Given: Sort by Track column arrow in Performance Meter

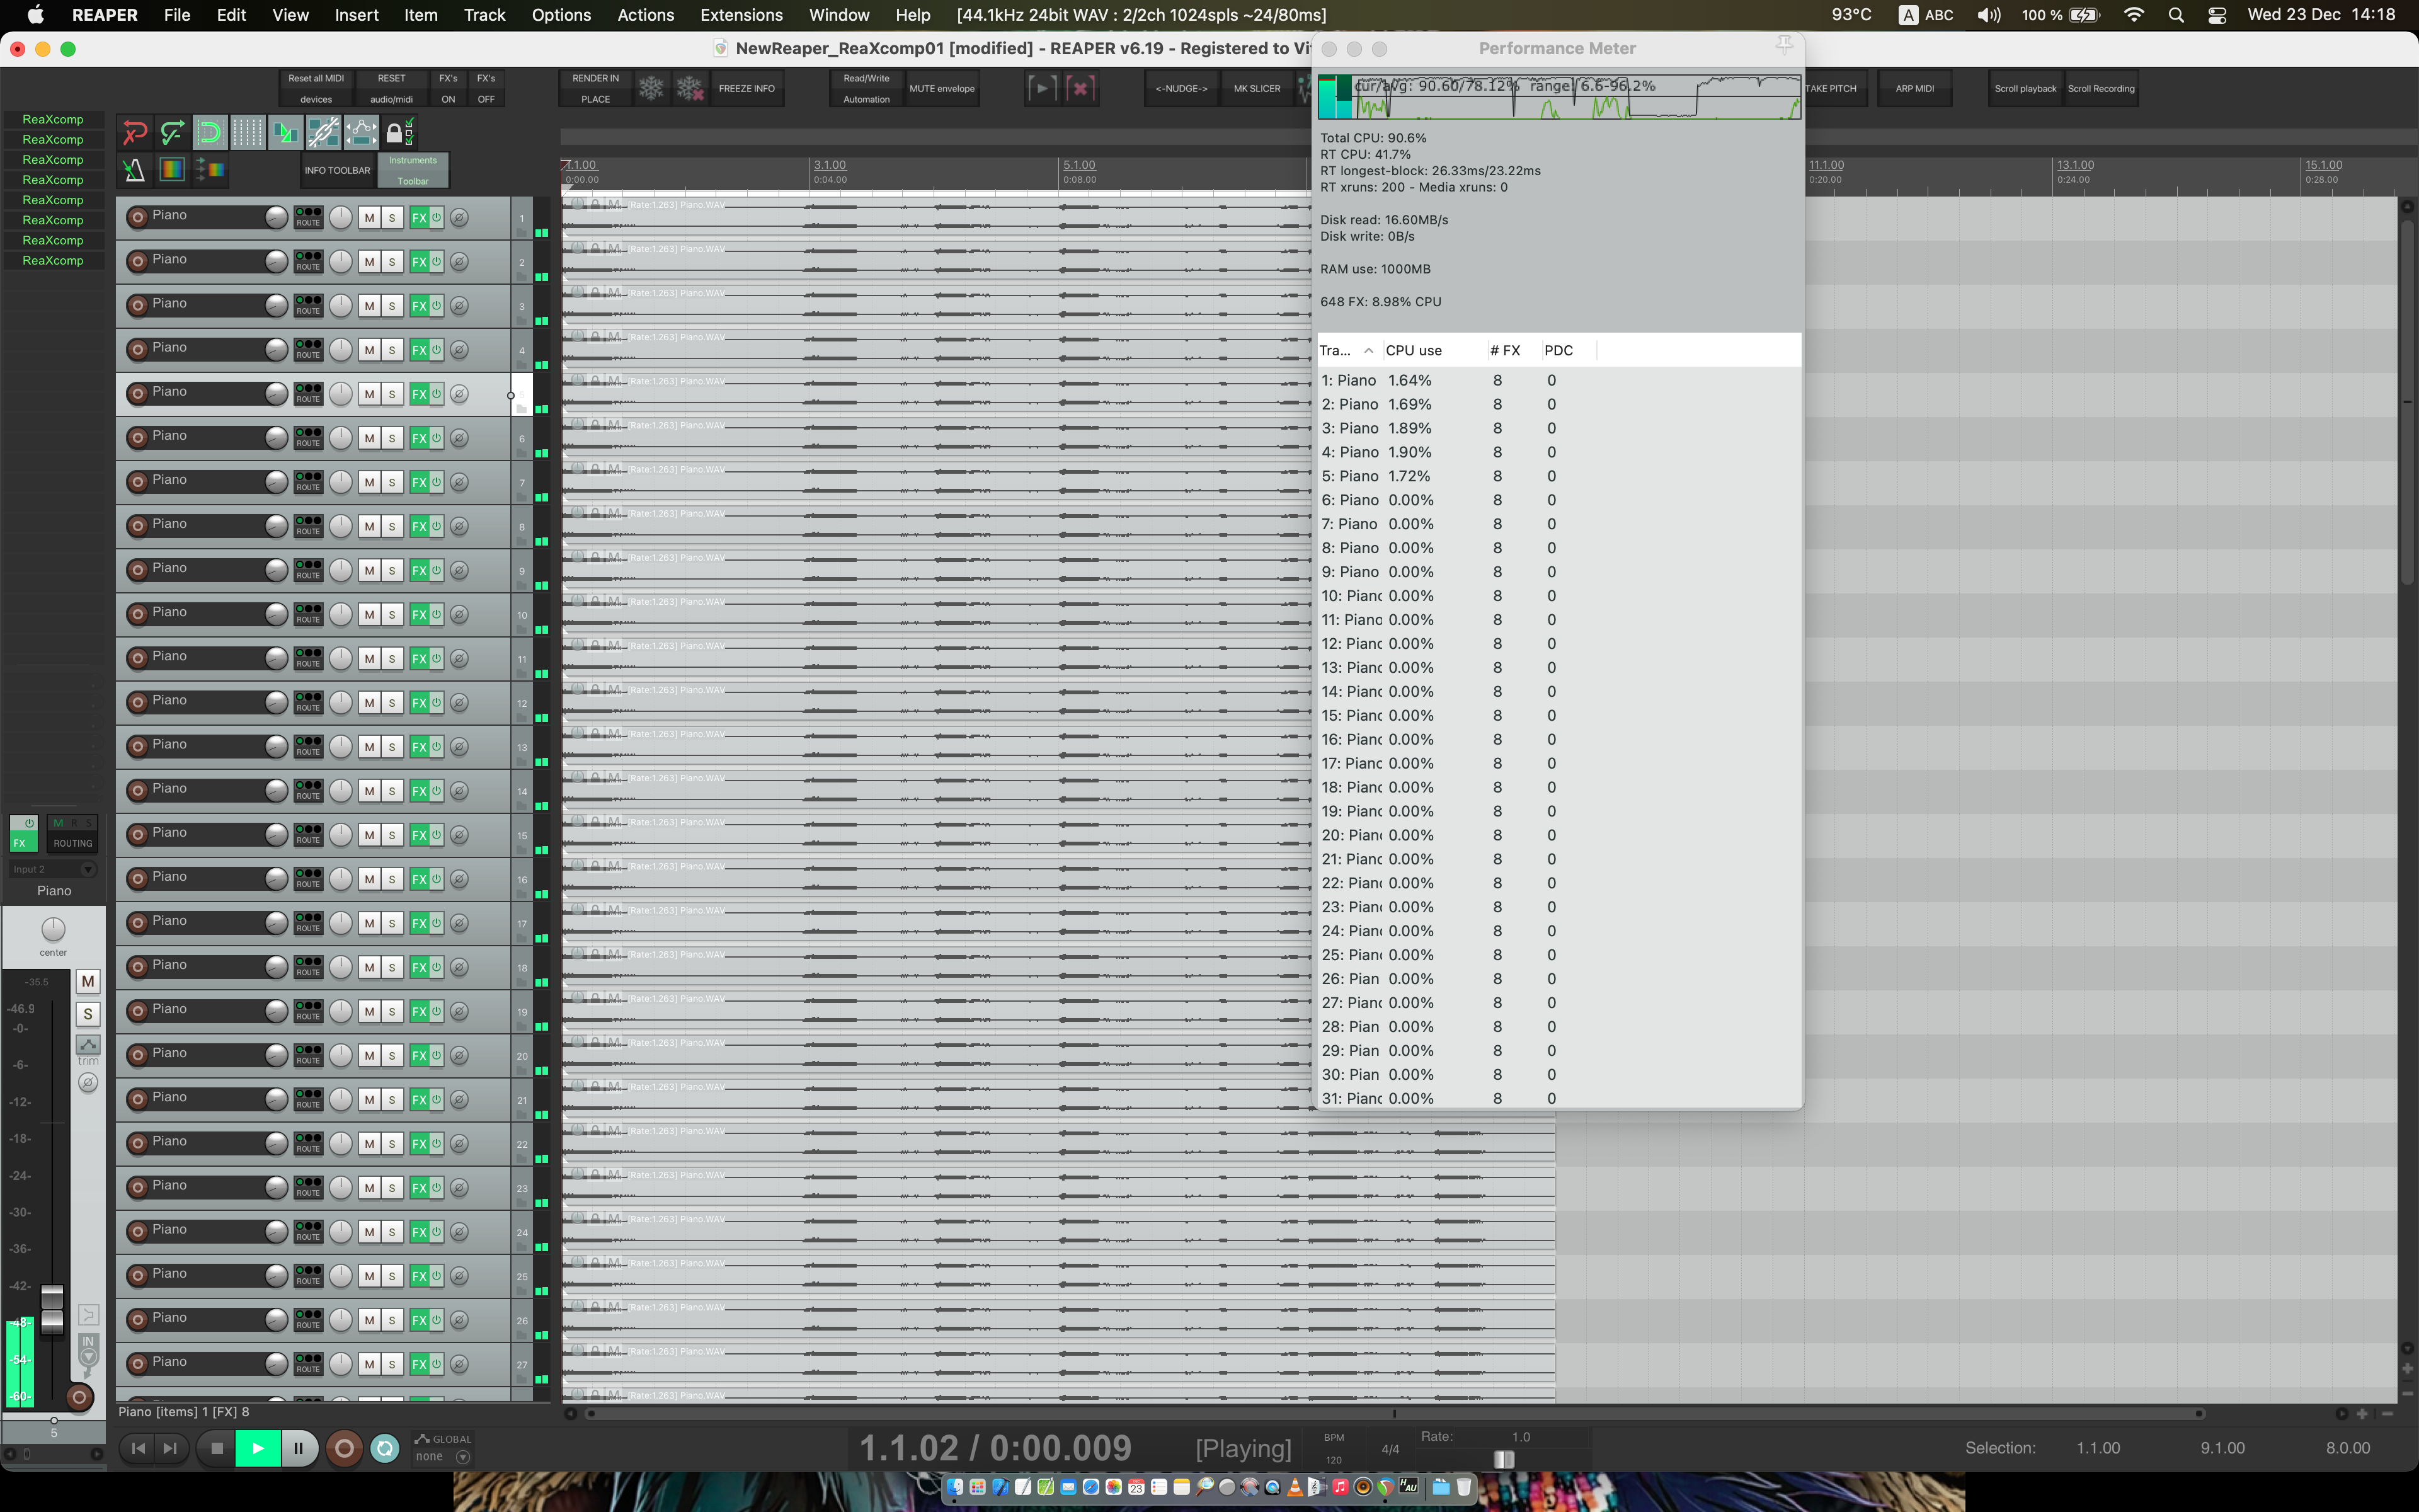Looking at the screenshot, I should pos(1368,350).
